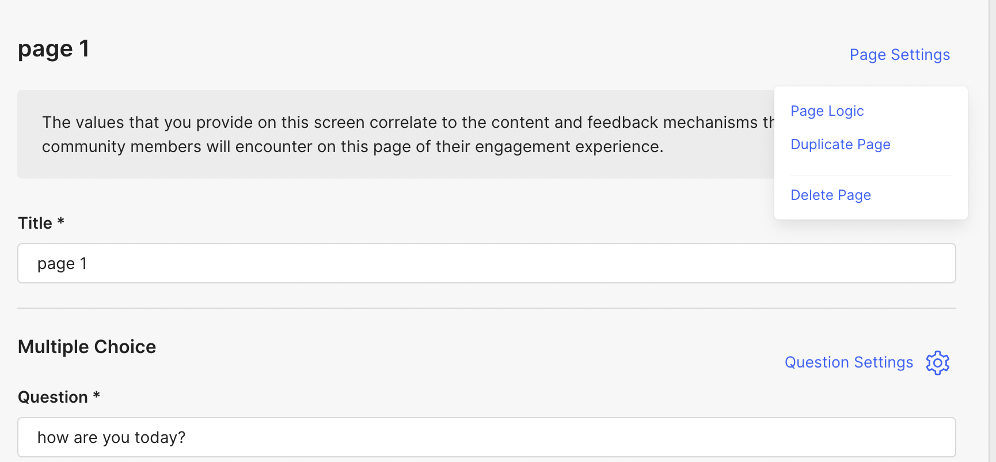Click into the Question text field
996x462 pixels.
click(486, 437)
